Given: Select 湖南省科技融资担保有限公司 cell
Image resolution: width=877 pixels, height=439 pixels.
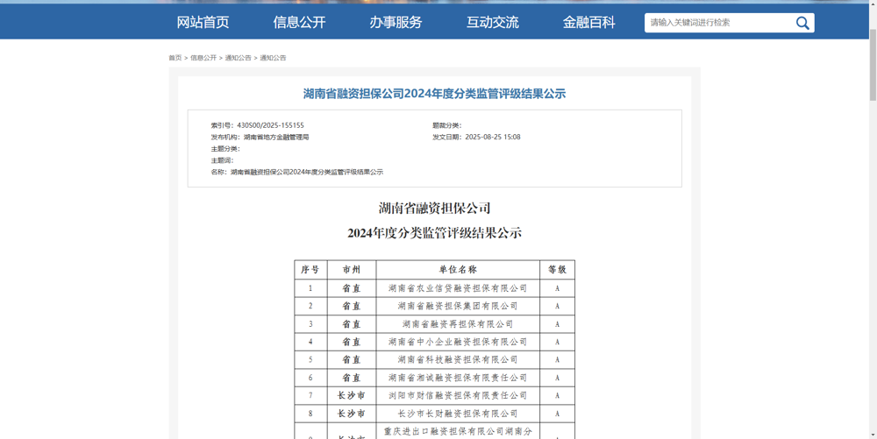Looking at the screenshot, I should tap(458, 359).
